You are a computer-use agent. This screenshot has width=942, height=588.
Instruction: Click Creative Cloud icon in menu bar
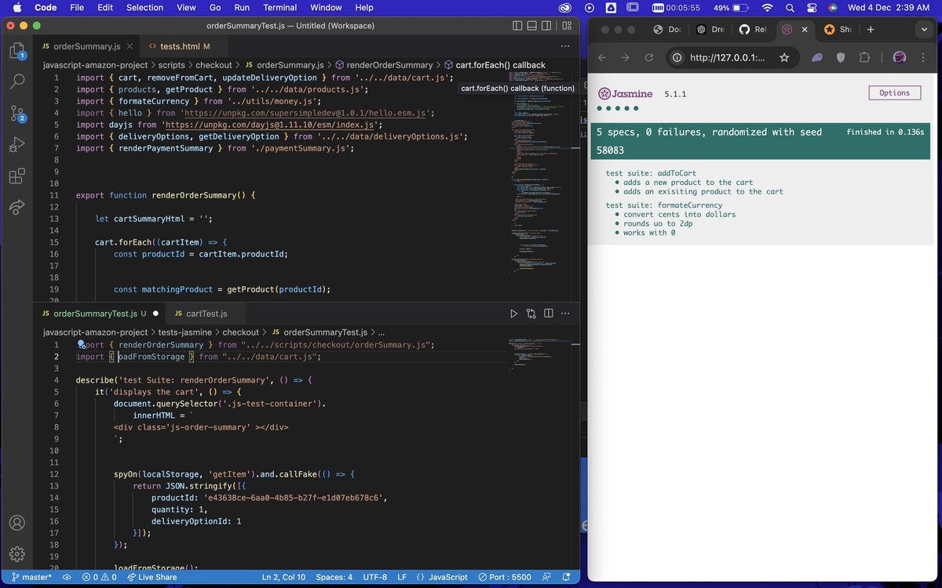(564, 8)
